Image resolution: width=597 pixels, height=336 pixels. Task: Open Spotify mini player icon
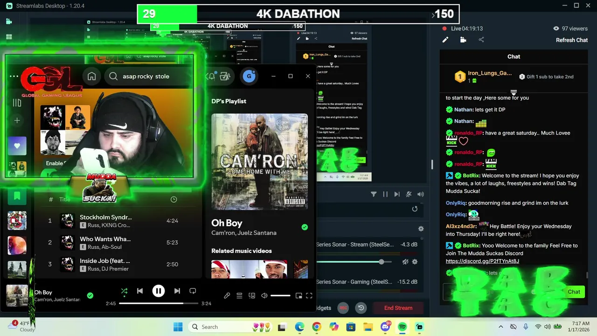(298, 295)
